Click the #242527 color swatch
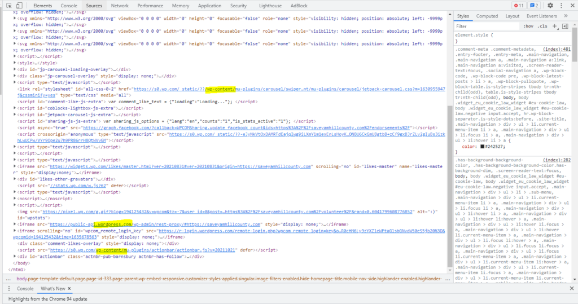Screen dimensions: 578x304 (x=482, y=146)
